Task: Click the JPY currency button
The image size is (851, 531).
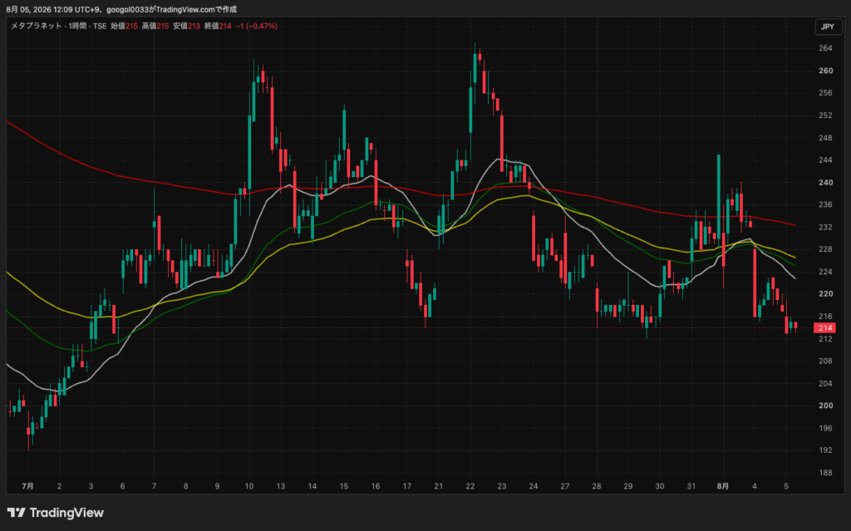Action: pyautogui.click(x=828, y=27)
